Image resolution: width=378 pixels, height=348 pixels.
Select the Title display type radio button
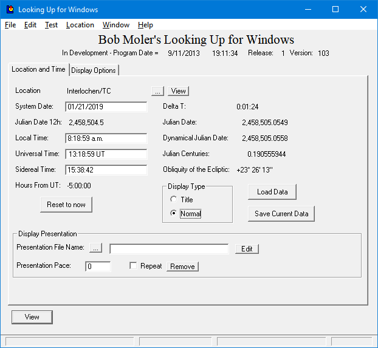click(174, 200)
